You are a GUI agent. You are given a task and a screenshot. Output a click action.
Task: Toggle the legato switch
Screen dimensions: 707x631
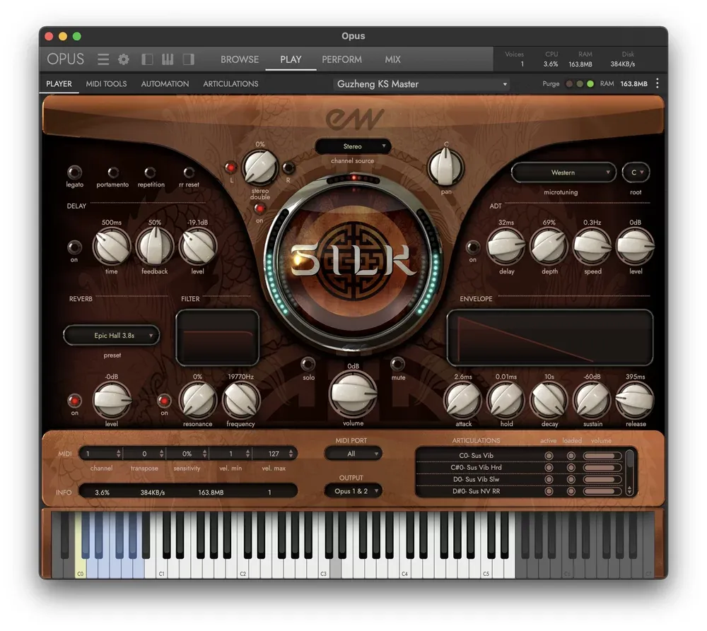[x=74, y=172]
